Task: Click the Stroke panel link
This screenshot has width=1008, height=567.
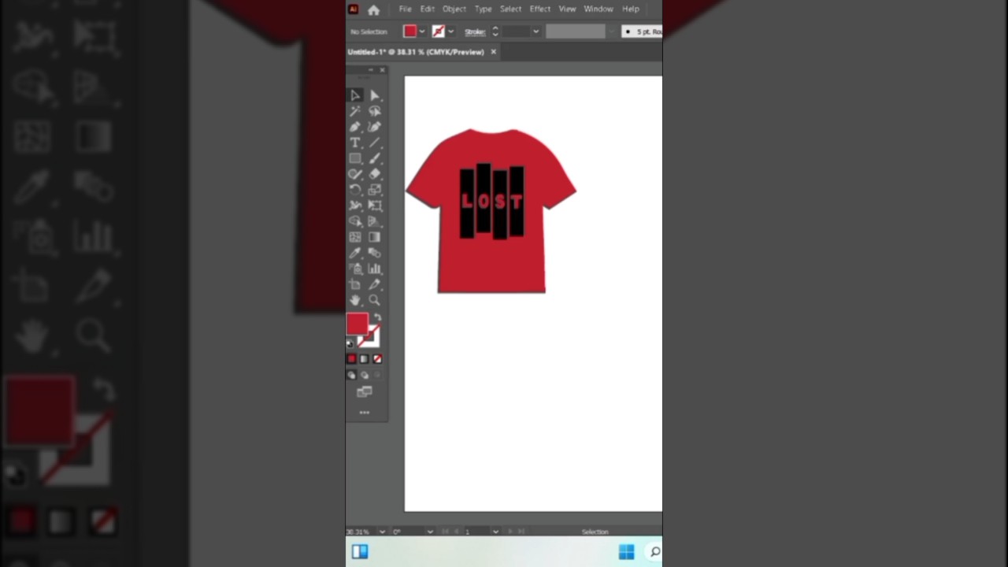Action: pyautogui.click(x=475, y=31)
